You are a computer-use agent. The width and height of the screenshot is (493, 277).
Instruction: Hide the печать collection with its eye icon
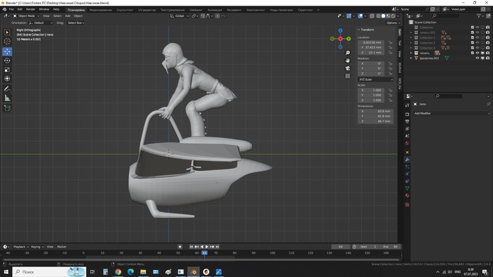pos(478,53)
